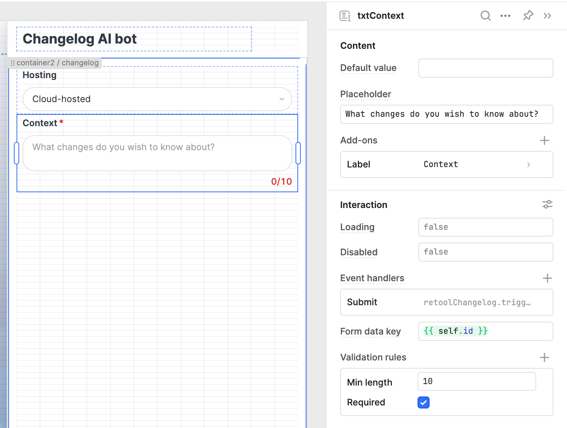567x428 pixels.
Task: Click the Required label text
Action: tap(366, 402)
